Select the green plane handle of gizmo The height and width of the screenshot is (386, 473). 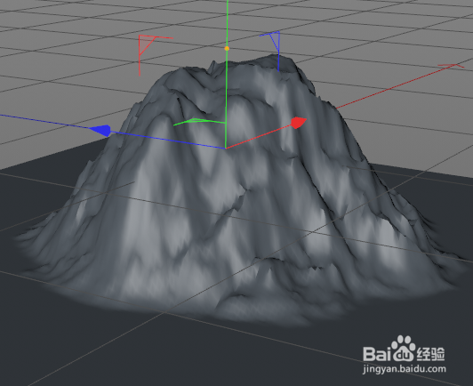[199, 122]
